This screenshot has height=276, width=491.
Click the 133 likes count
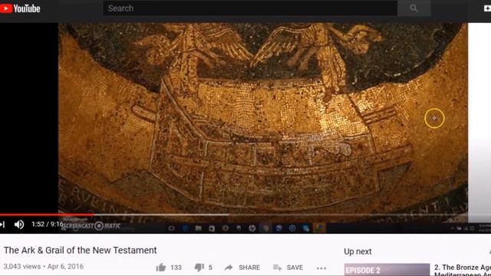[x=176, y=268]
